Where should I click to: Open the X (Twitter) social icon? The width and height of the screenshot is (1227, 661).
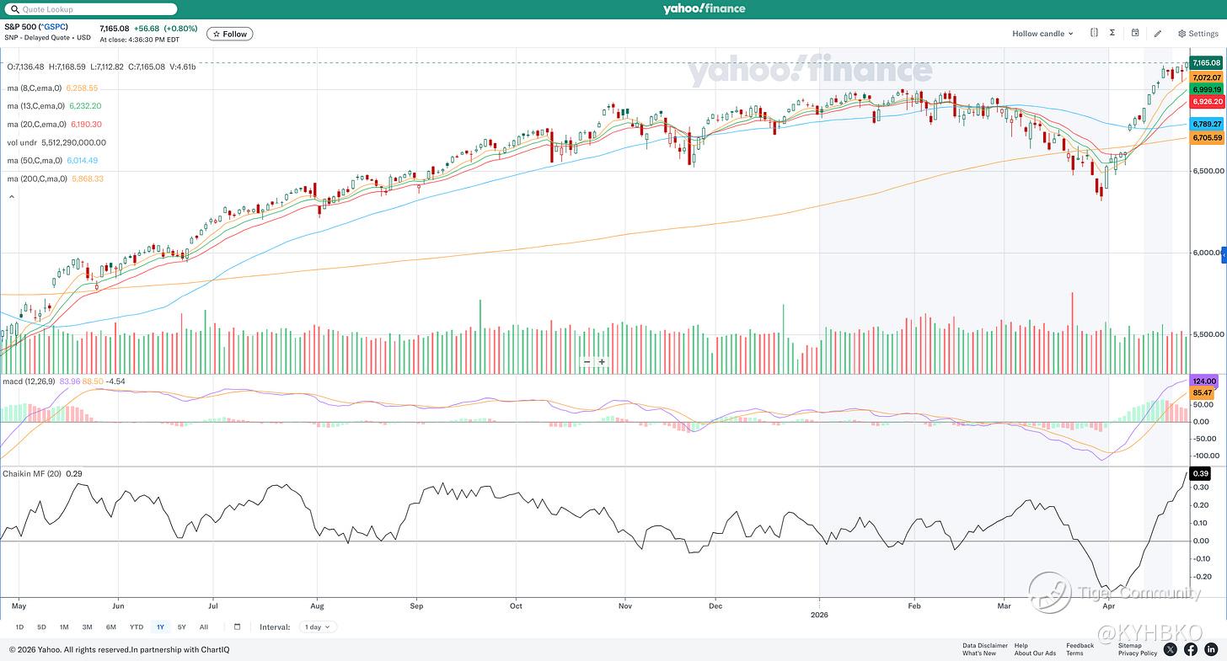[1171, 649]
